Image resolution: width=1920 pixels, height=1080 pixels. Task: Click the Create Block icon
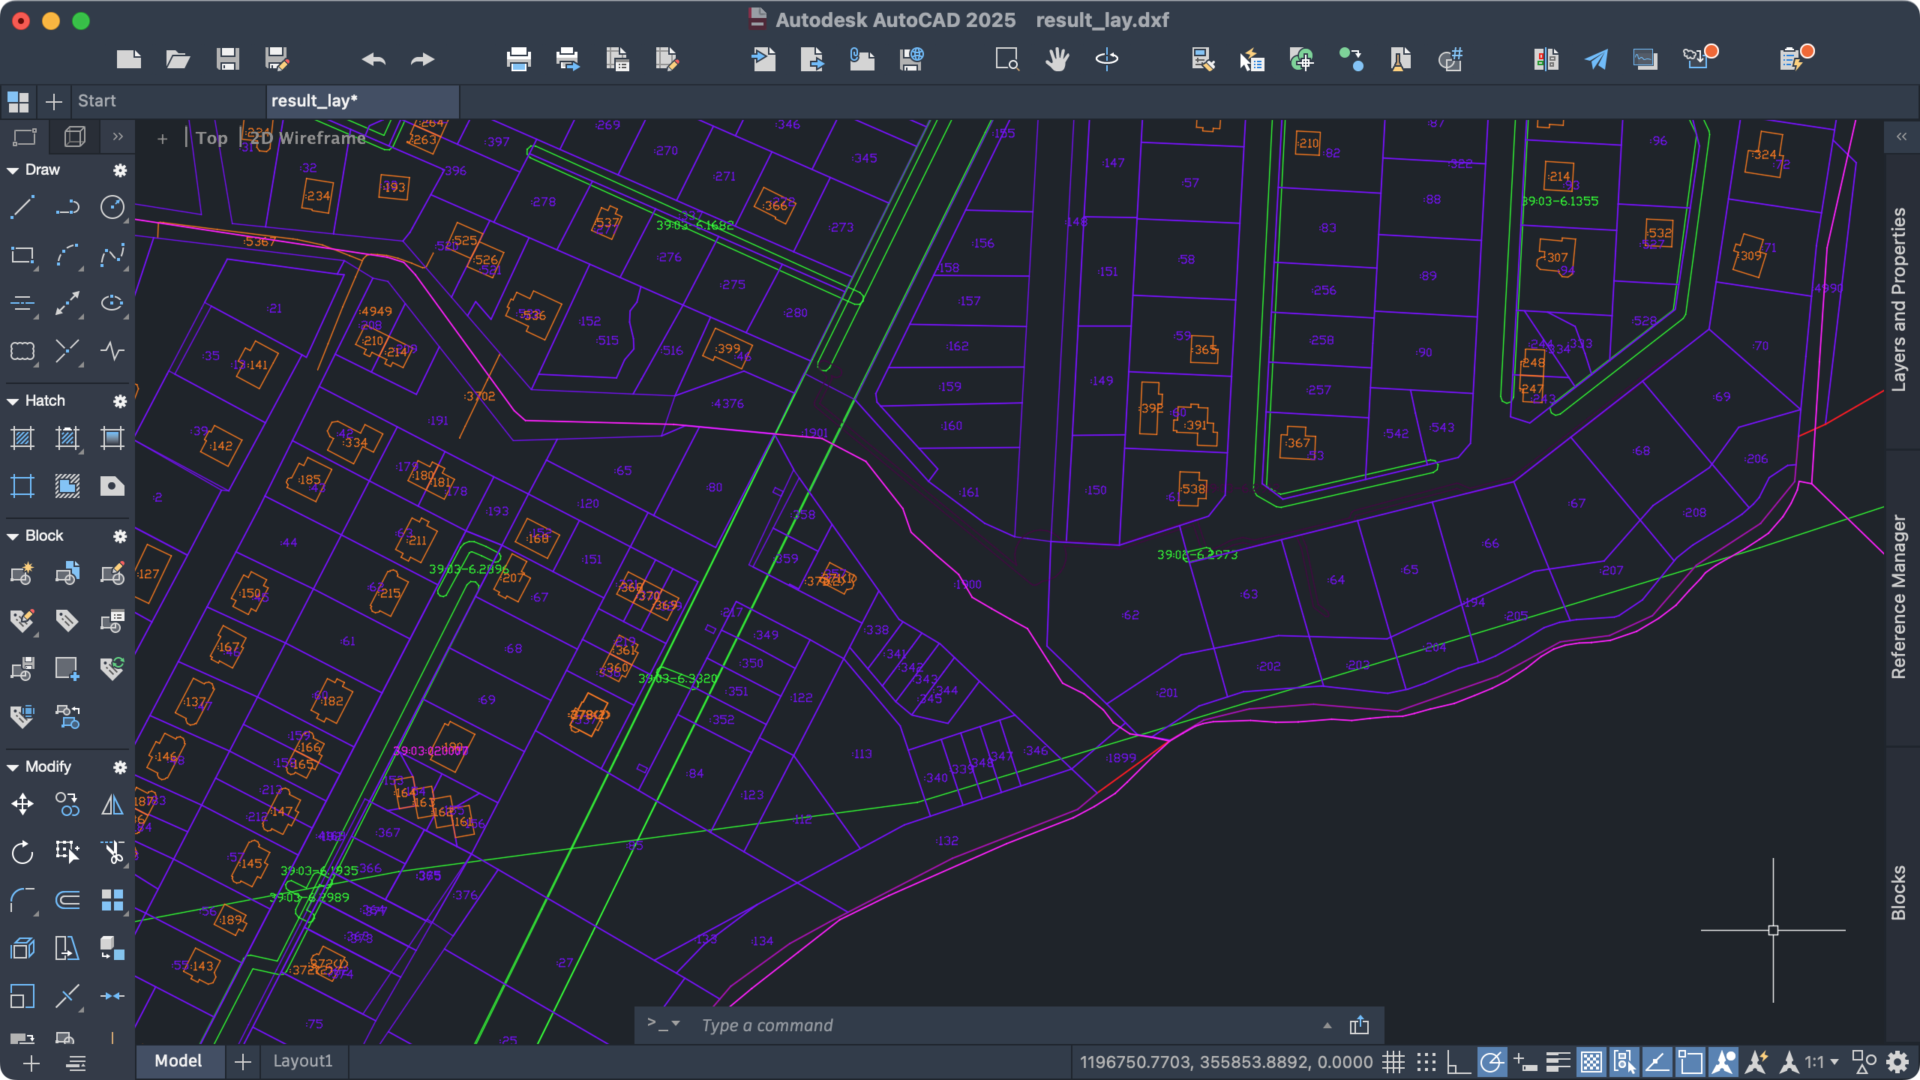[22, 573]
